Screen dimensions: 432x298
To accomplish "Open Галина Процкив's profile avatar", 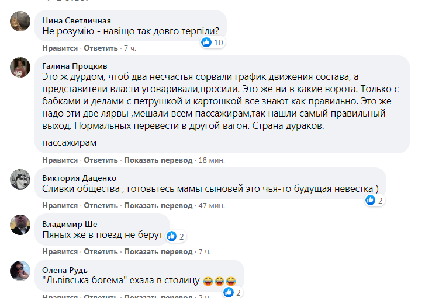I will (x=20, y=66).
